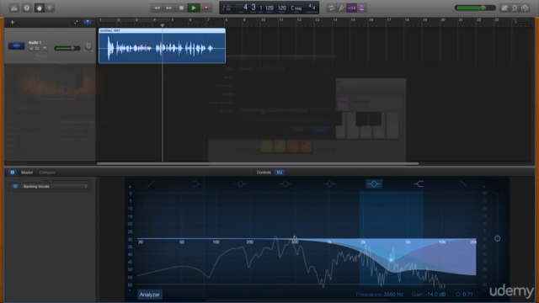Image resolution: width=539 pixels, height=303 pixels.
Task: Click the Audio 1 track waveform icon
Action: (x=17, y=45)
